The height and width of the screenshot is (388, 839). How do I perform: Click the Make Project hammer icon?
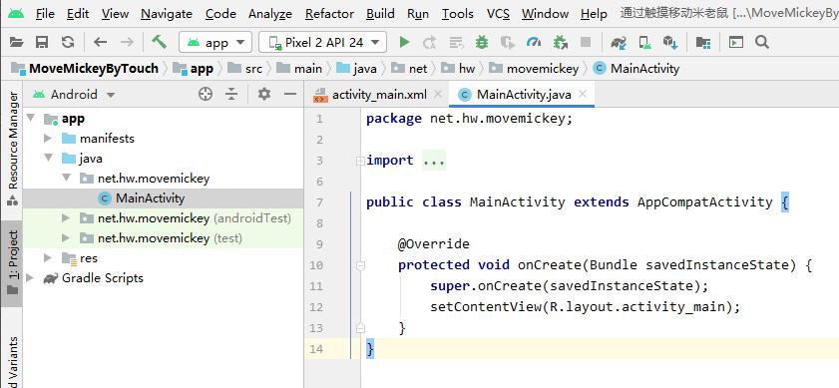[160, 42]
